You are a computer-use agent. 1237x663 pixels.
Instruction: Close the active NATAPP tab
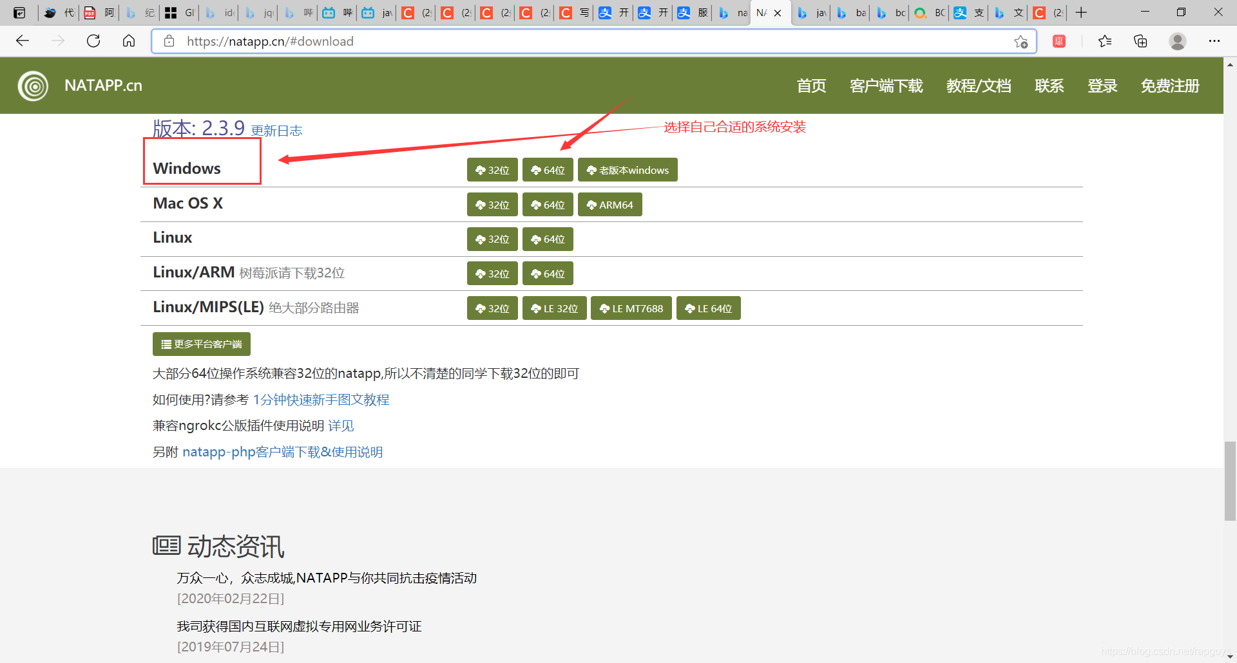778,13
